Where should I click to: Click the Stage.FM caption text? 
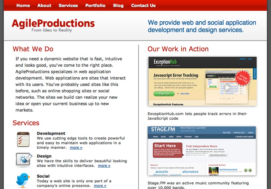pyautogui.click(x=198, y=185)
